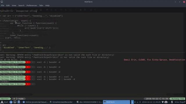This screenshot has height=104, width=186.
Task: Click the Nutmeg-Yew hostname in tmux status
Action: pos(178,99)
